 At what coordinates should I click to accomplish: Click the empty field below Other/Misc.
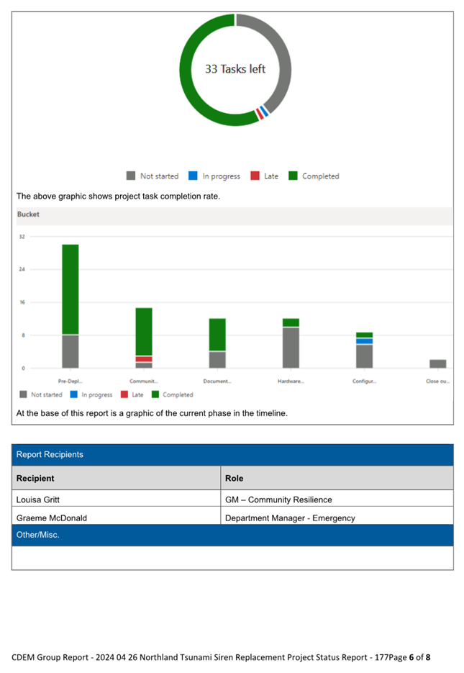[232, 557]
